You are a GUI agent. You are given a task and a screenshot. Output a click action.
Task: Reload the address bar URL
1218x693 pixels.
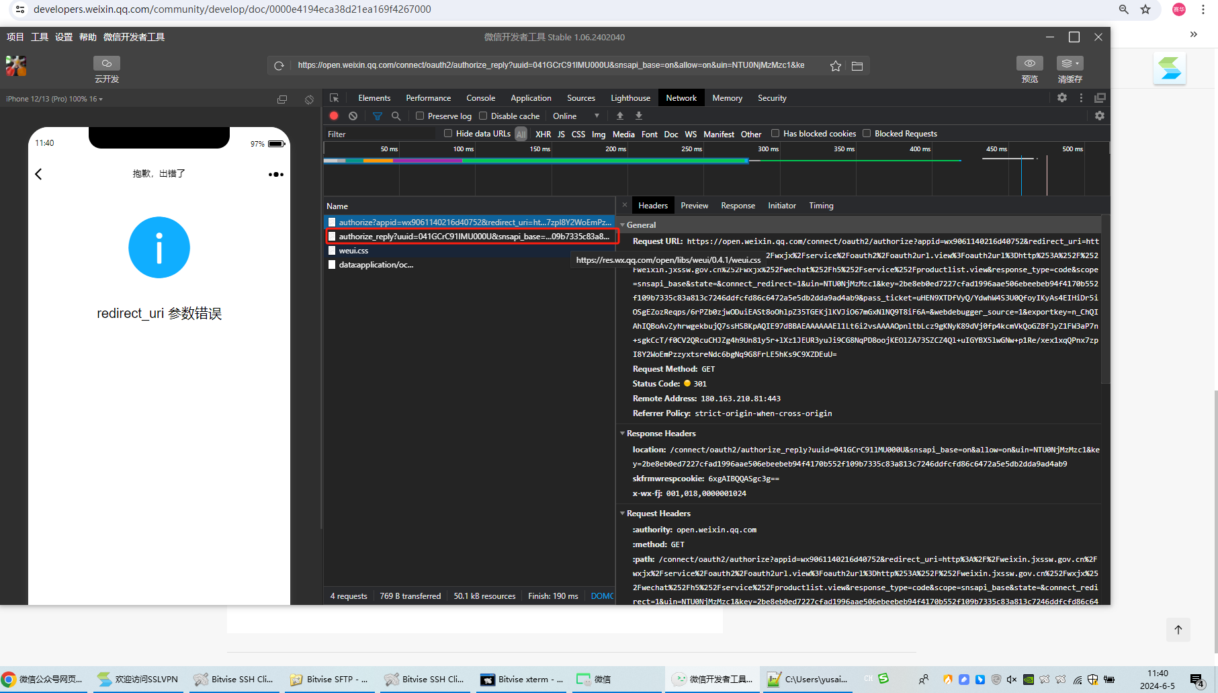(279, 66)
